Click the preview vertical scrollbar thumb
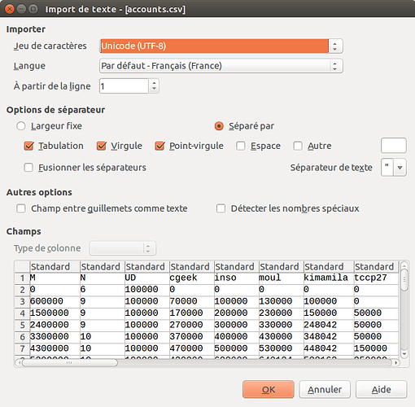Viewport: 415px width, 407px height. [404, 280]
